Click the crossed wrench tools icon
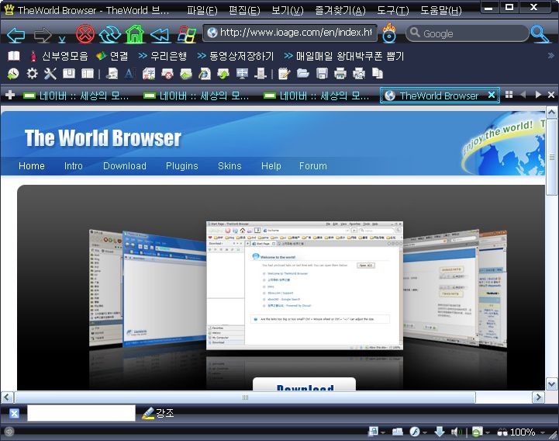The height and width of the screenshot is (441, 559). click(50, 74)
